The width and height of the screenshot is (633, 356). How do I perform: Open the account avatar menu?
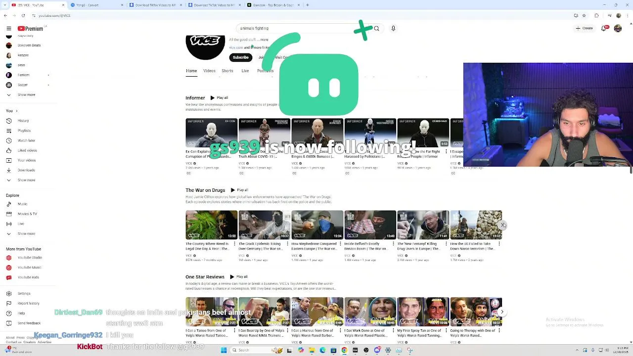click(618, 28)
